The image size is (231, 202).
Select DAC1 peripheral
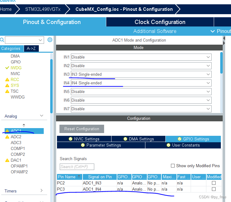coord(16,160)
